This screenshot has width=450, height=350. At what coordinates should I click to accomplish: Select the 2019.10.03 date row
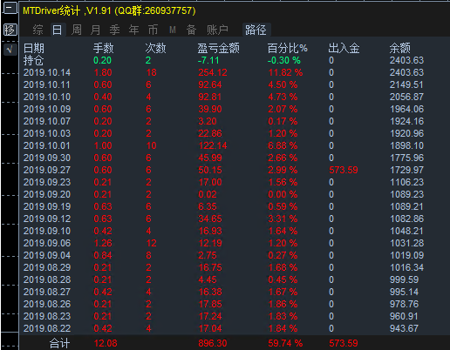coord(47,133)
